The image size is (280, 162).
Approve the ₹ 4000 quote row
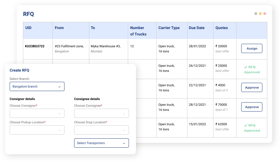(251, 88)
